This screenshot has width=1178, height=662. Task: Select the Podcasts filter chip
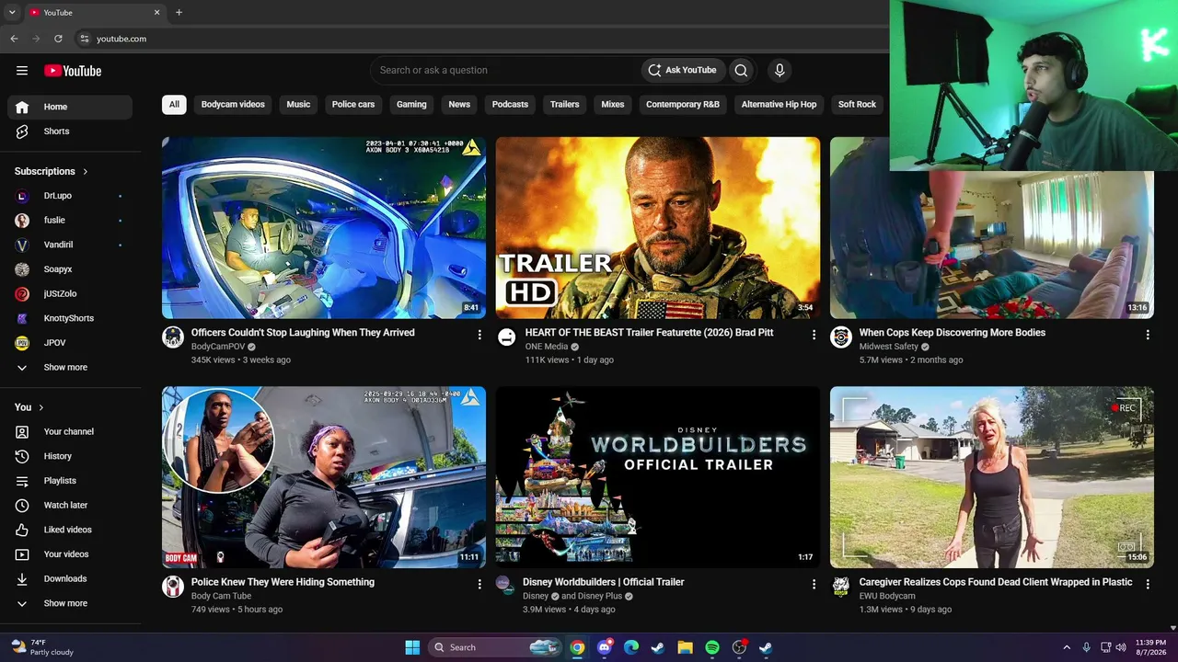pos(510,105)
